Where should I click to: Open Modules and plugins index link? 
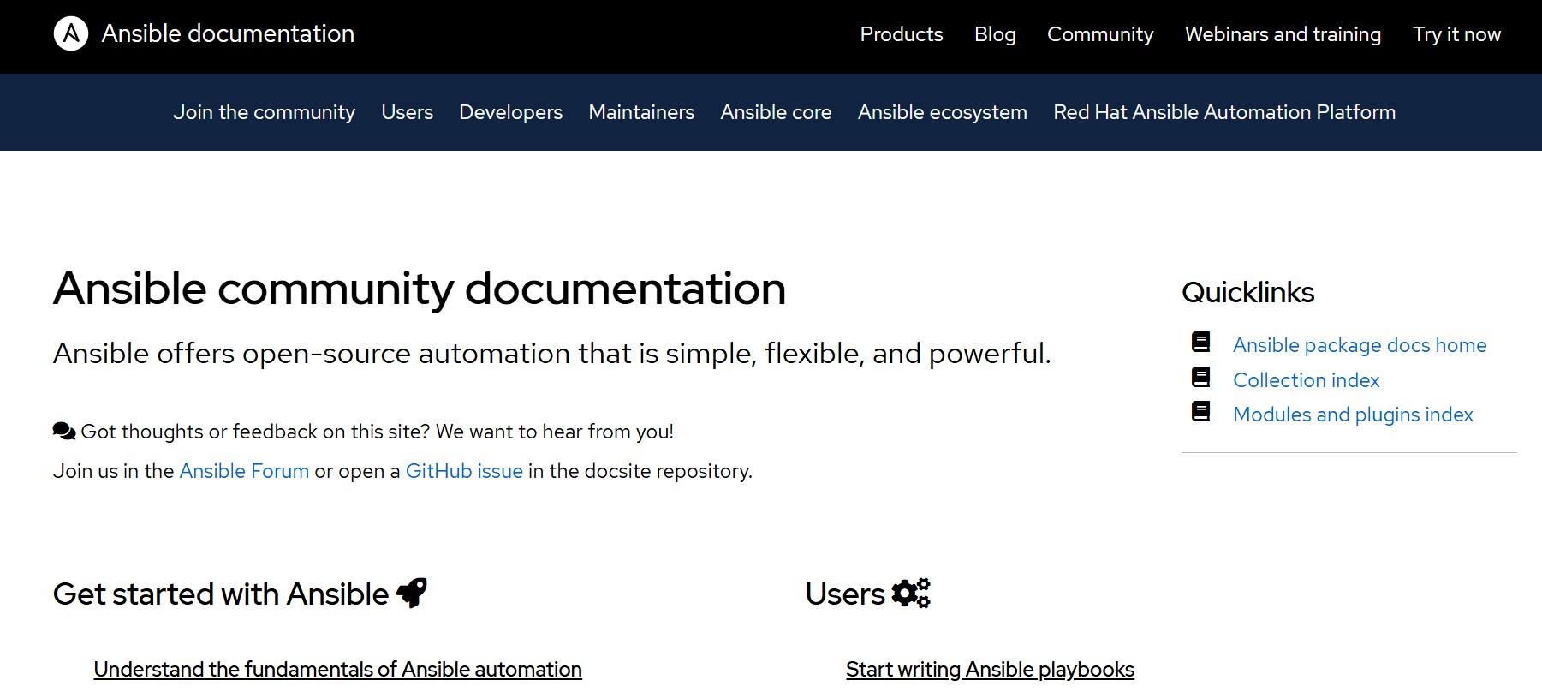point(1353,415)
